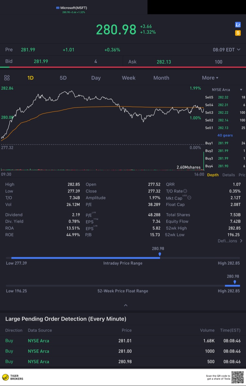Viewport: 246px width, 386px height.
Task: Switch to the Week chart tab
Action: (129, 78)
